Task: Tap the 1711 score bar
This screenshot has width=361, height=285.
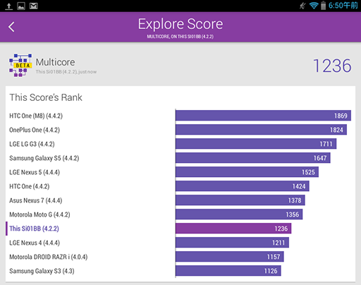Action: (256, 144)
